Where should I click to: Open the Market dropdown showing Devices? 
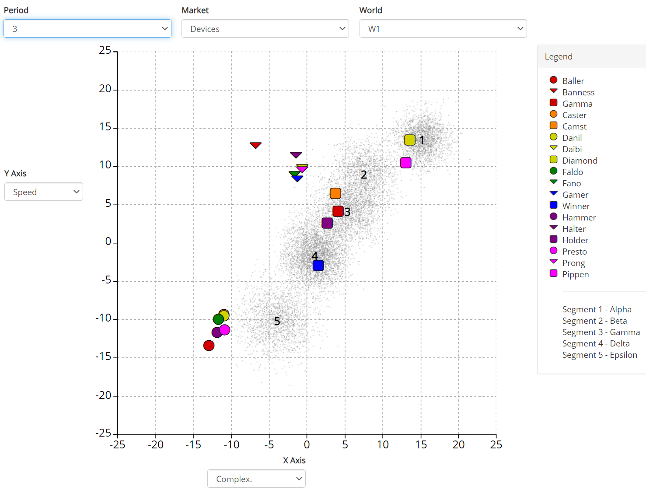point(265,28)
